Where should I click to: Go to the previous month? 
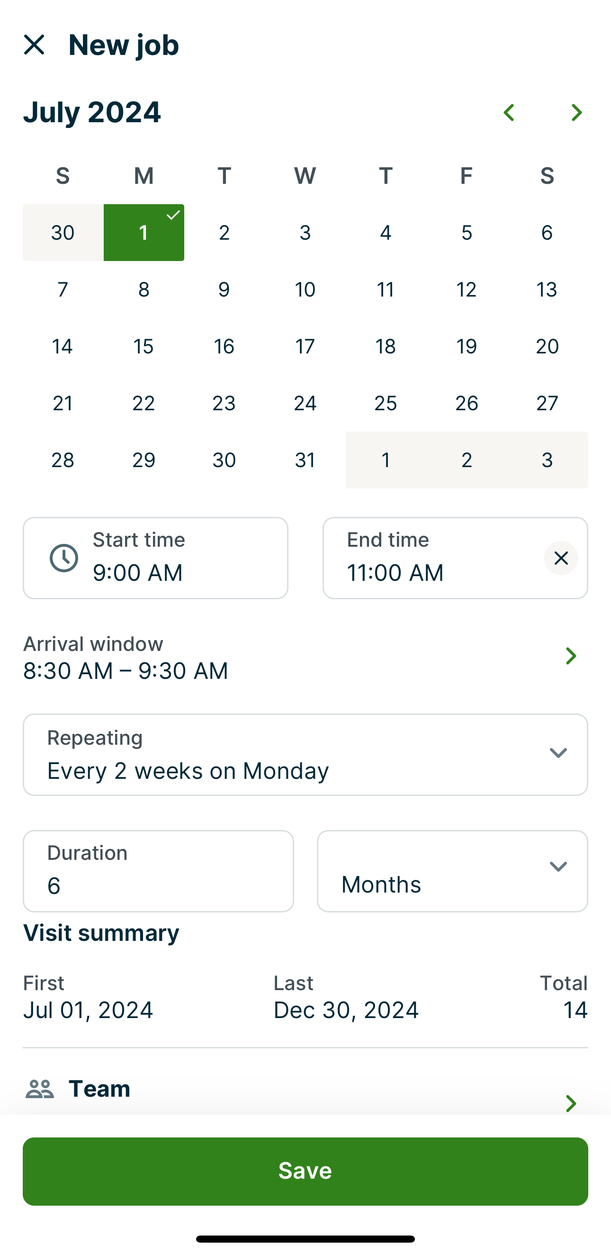tap(509, 112)
